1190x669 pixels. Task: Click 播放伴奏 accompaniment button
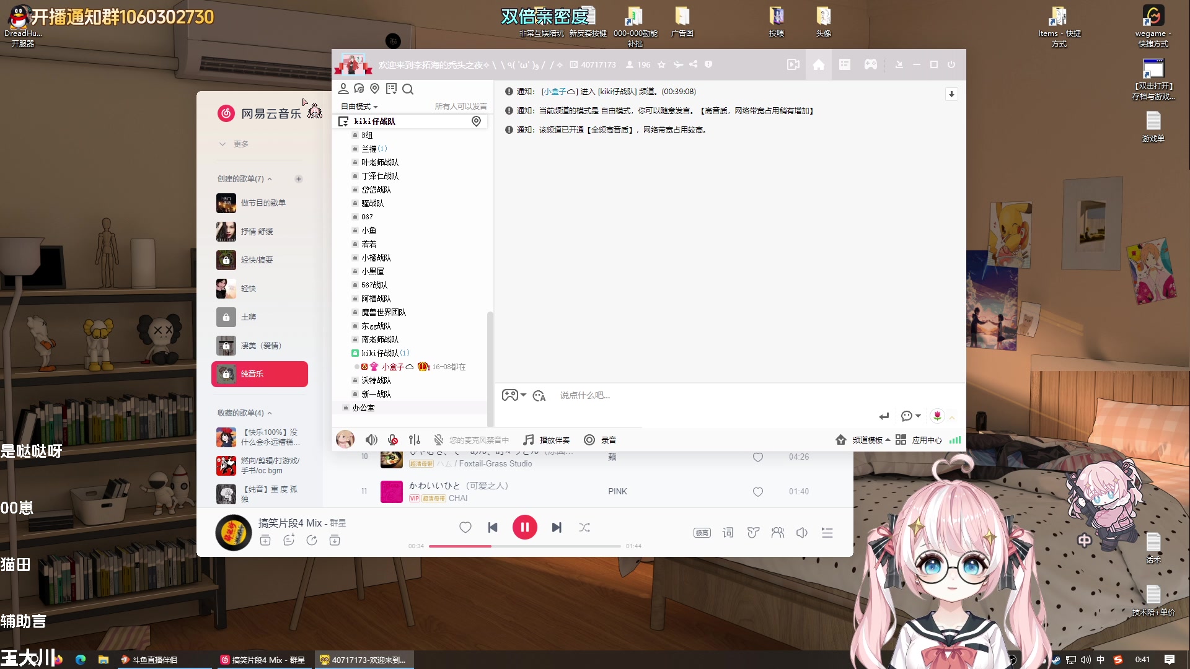pyautogui.click(x=546, y=440)
